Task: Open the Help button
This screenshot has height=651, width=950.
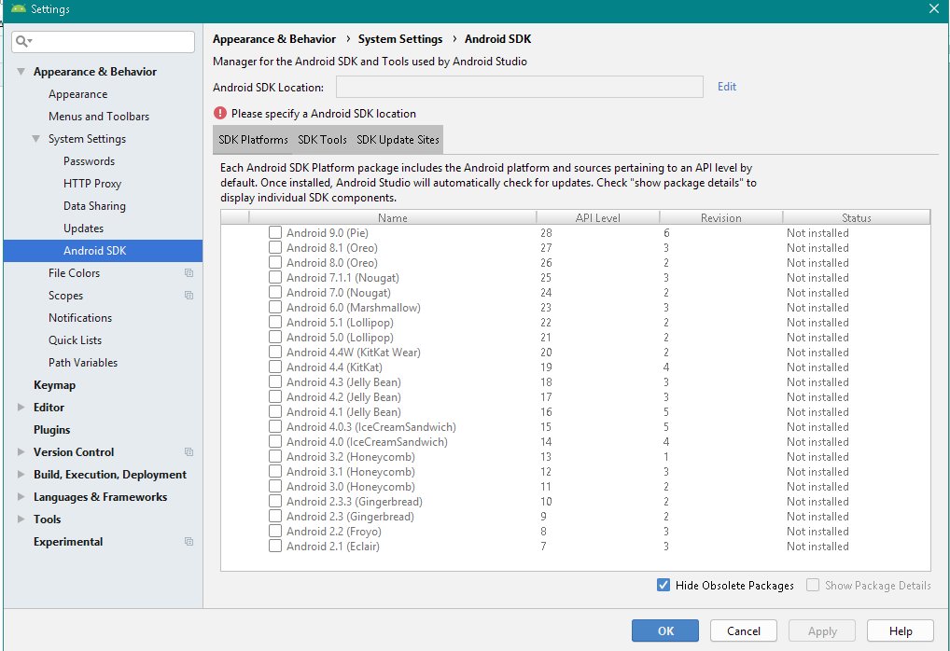Action: pyautogui.click(x=901, y=630)
